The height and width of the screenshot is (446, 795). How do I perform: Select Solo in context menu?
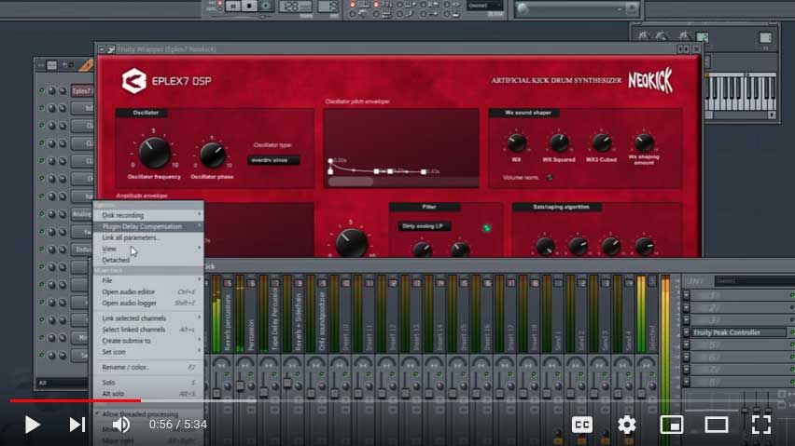[148, 383]
